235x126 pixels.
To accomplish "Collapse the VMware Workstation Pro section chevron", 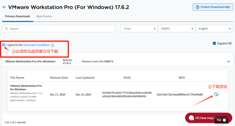I will coord(228,61).
